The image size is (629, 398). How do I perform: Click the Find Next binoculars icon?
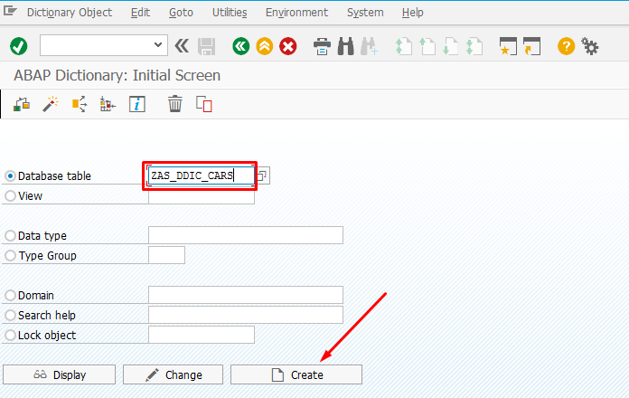(x=369, y=46)
